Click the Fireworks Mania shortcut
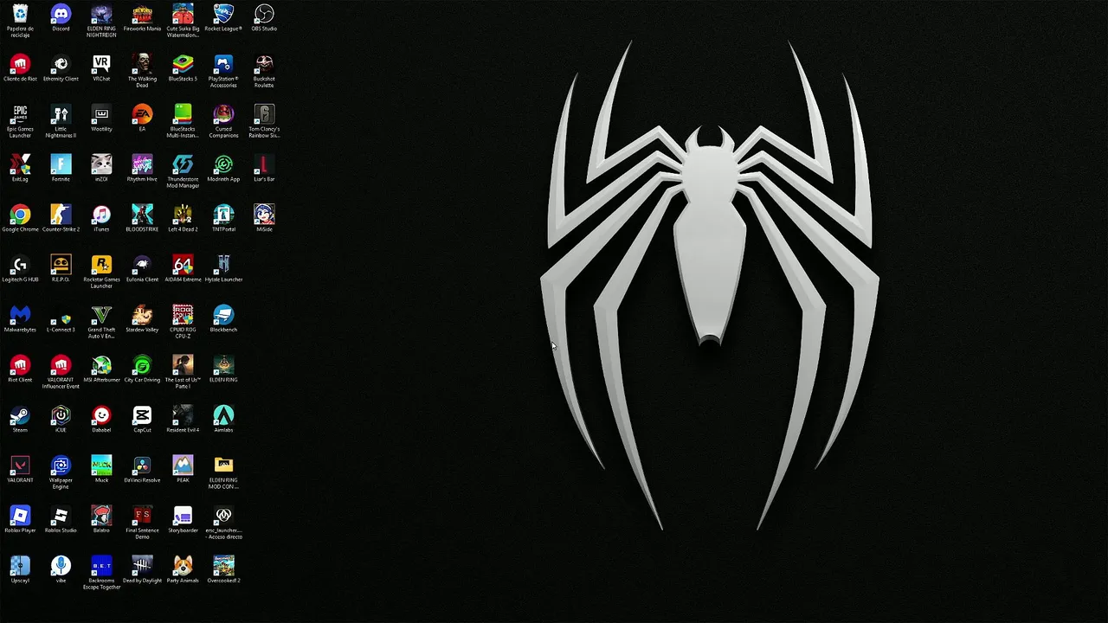The height and width of the screenshot is (623, 1108). [142, 15]
